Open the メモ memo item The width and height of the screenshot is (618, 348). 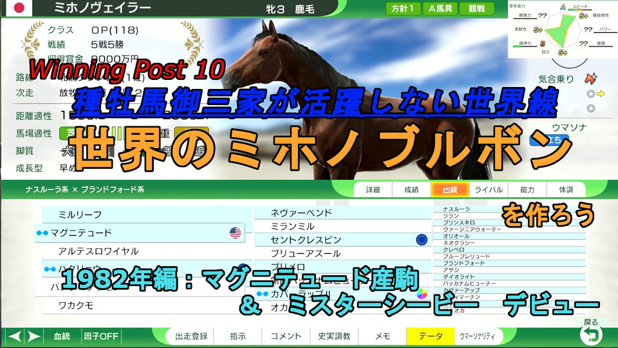382,336
